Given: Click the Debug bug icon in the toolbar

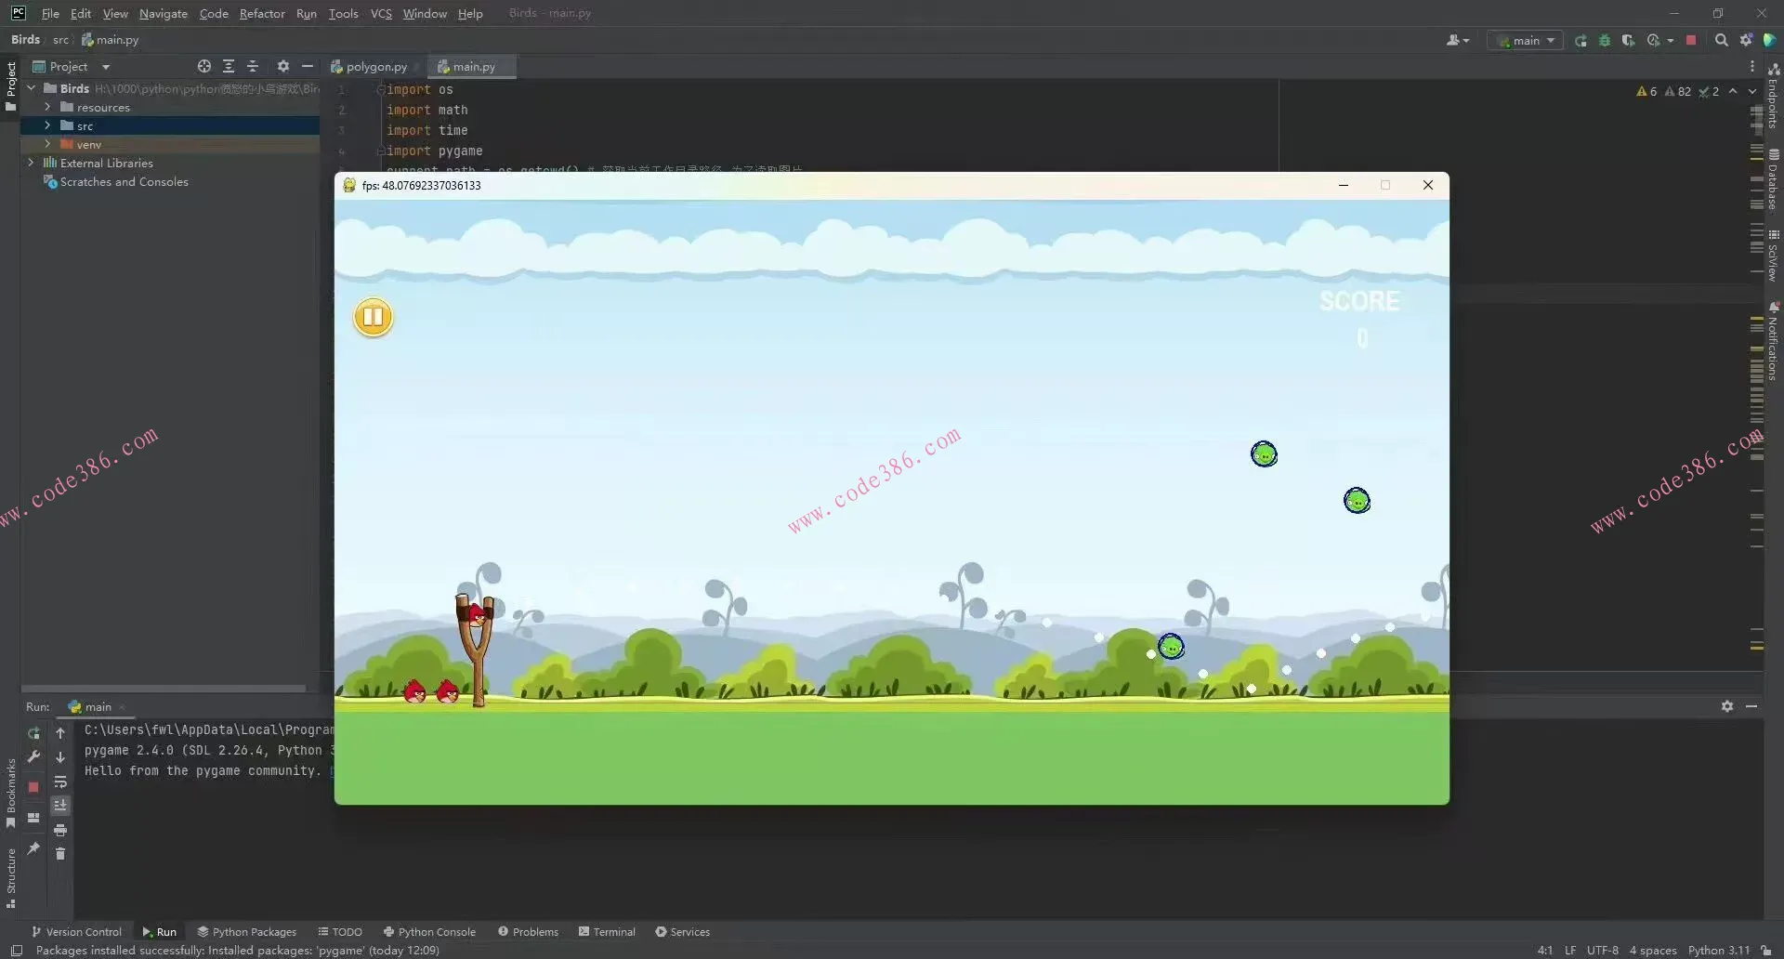Looking at the screenshot, I should pos(1605,41).
